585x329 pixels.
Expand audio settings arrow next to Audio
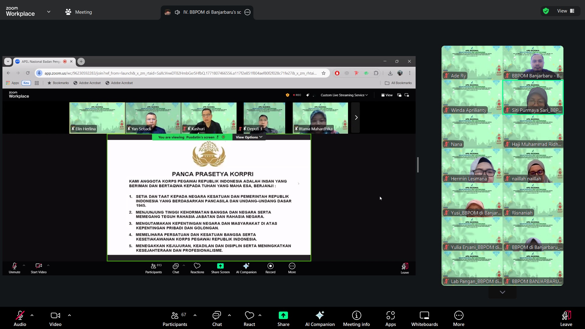click(x=32, y=315)
